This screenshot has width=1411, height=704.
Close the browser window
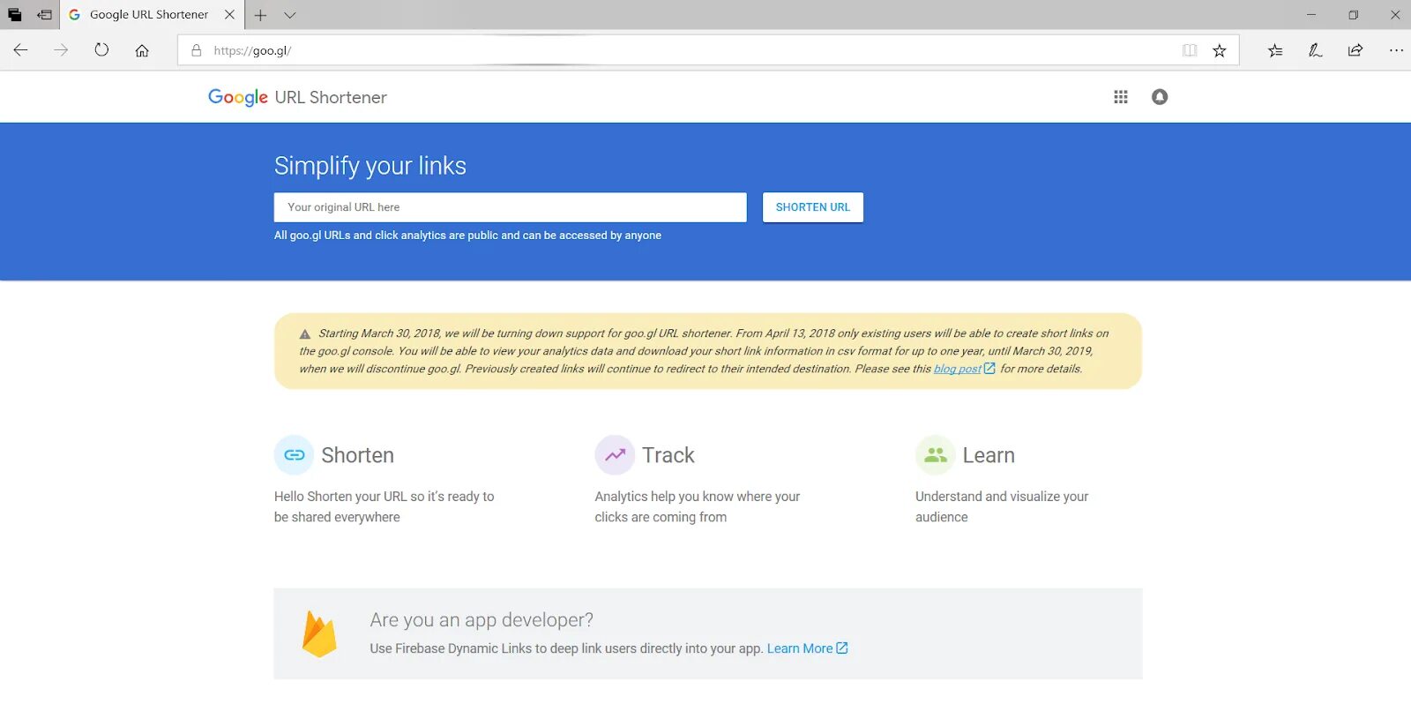(1395, 15)
